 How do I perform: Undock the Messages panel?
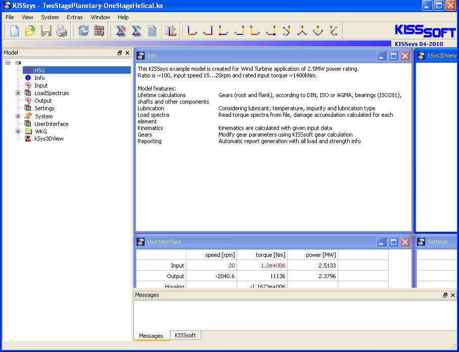(x=445, y=295)
